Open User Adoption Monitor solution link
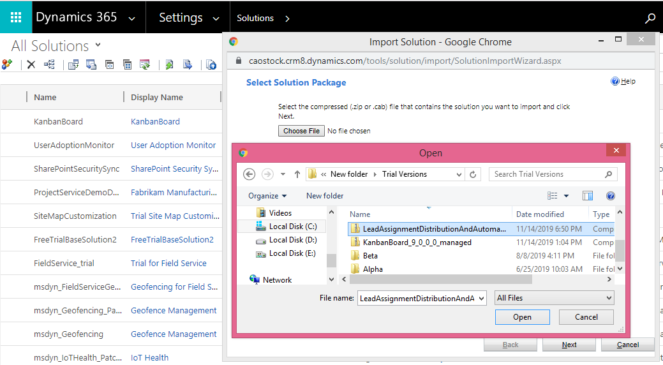This screenshot has height=365, width=663. pos(174,145)
